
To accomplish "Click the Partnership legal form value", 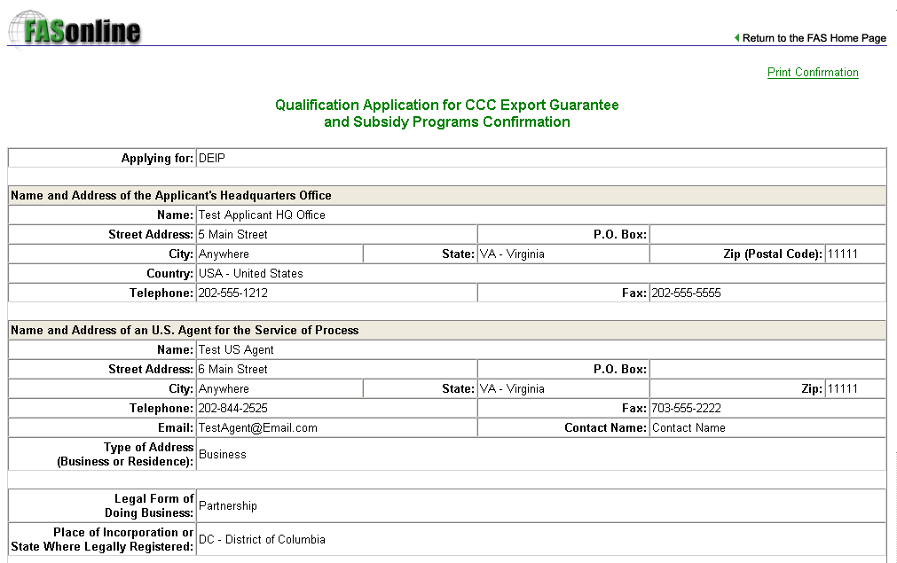I will [228, 506].
